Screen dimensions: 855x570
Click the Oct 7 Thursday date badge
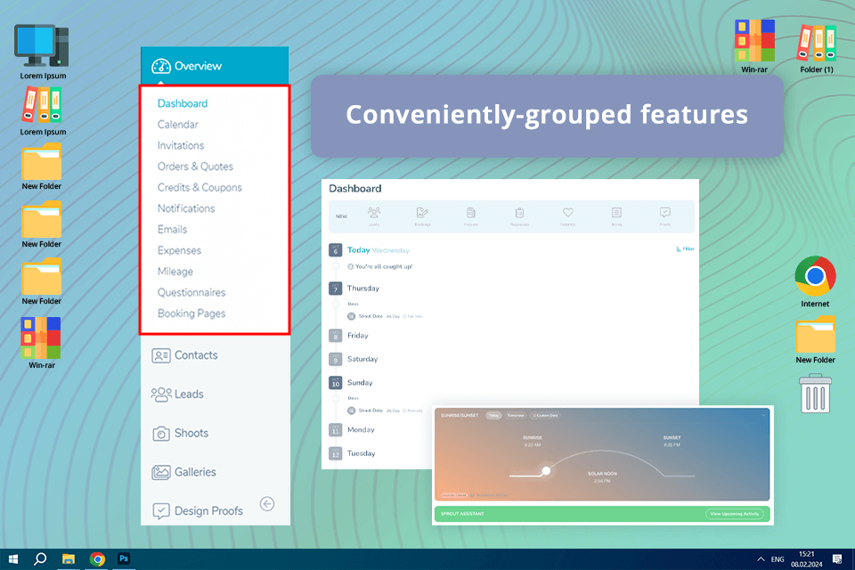point(336,288)
